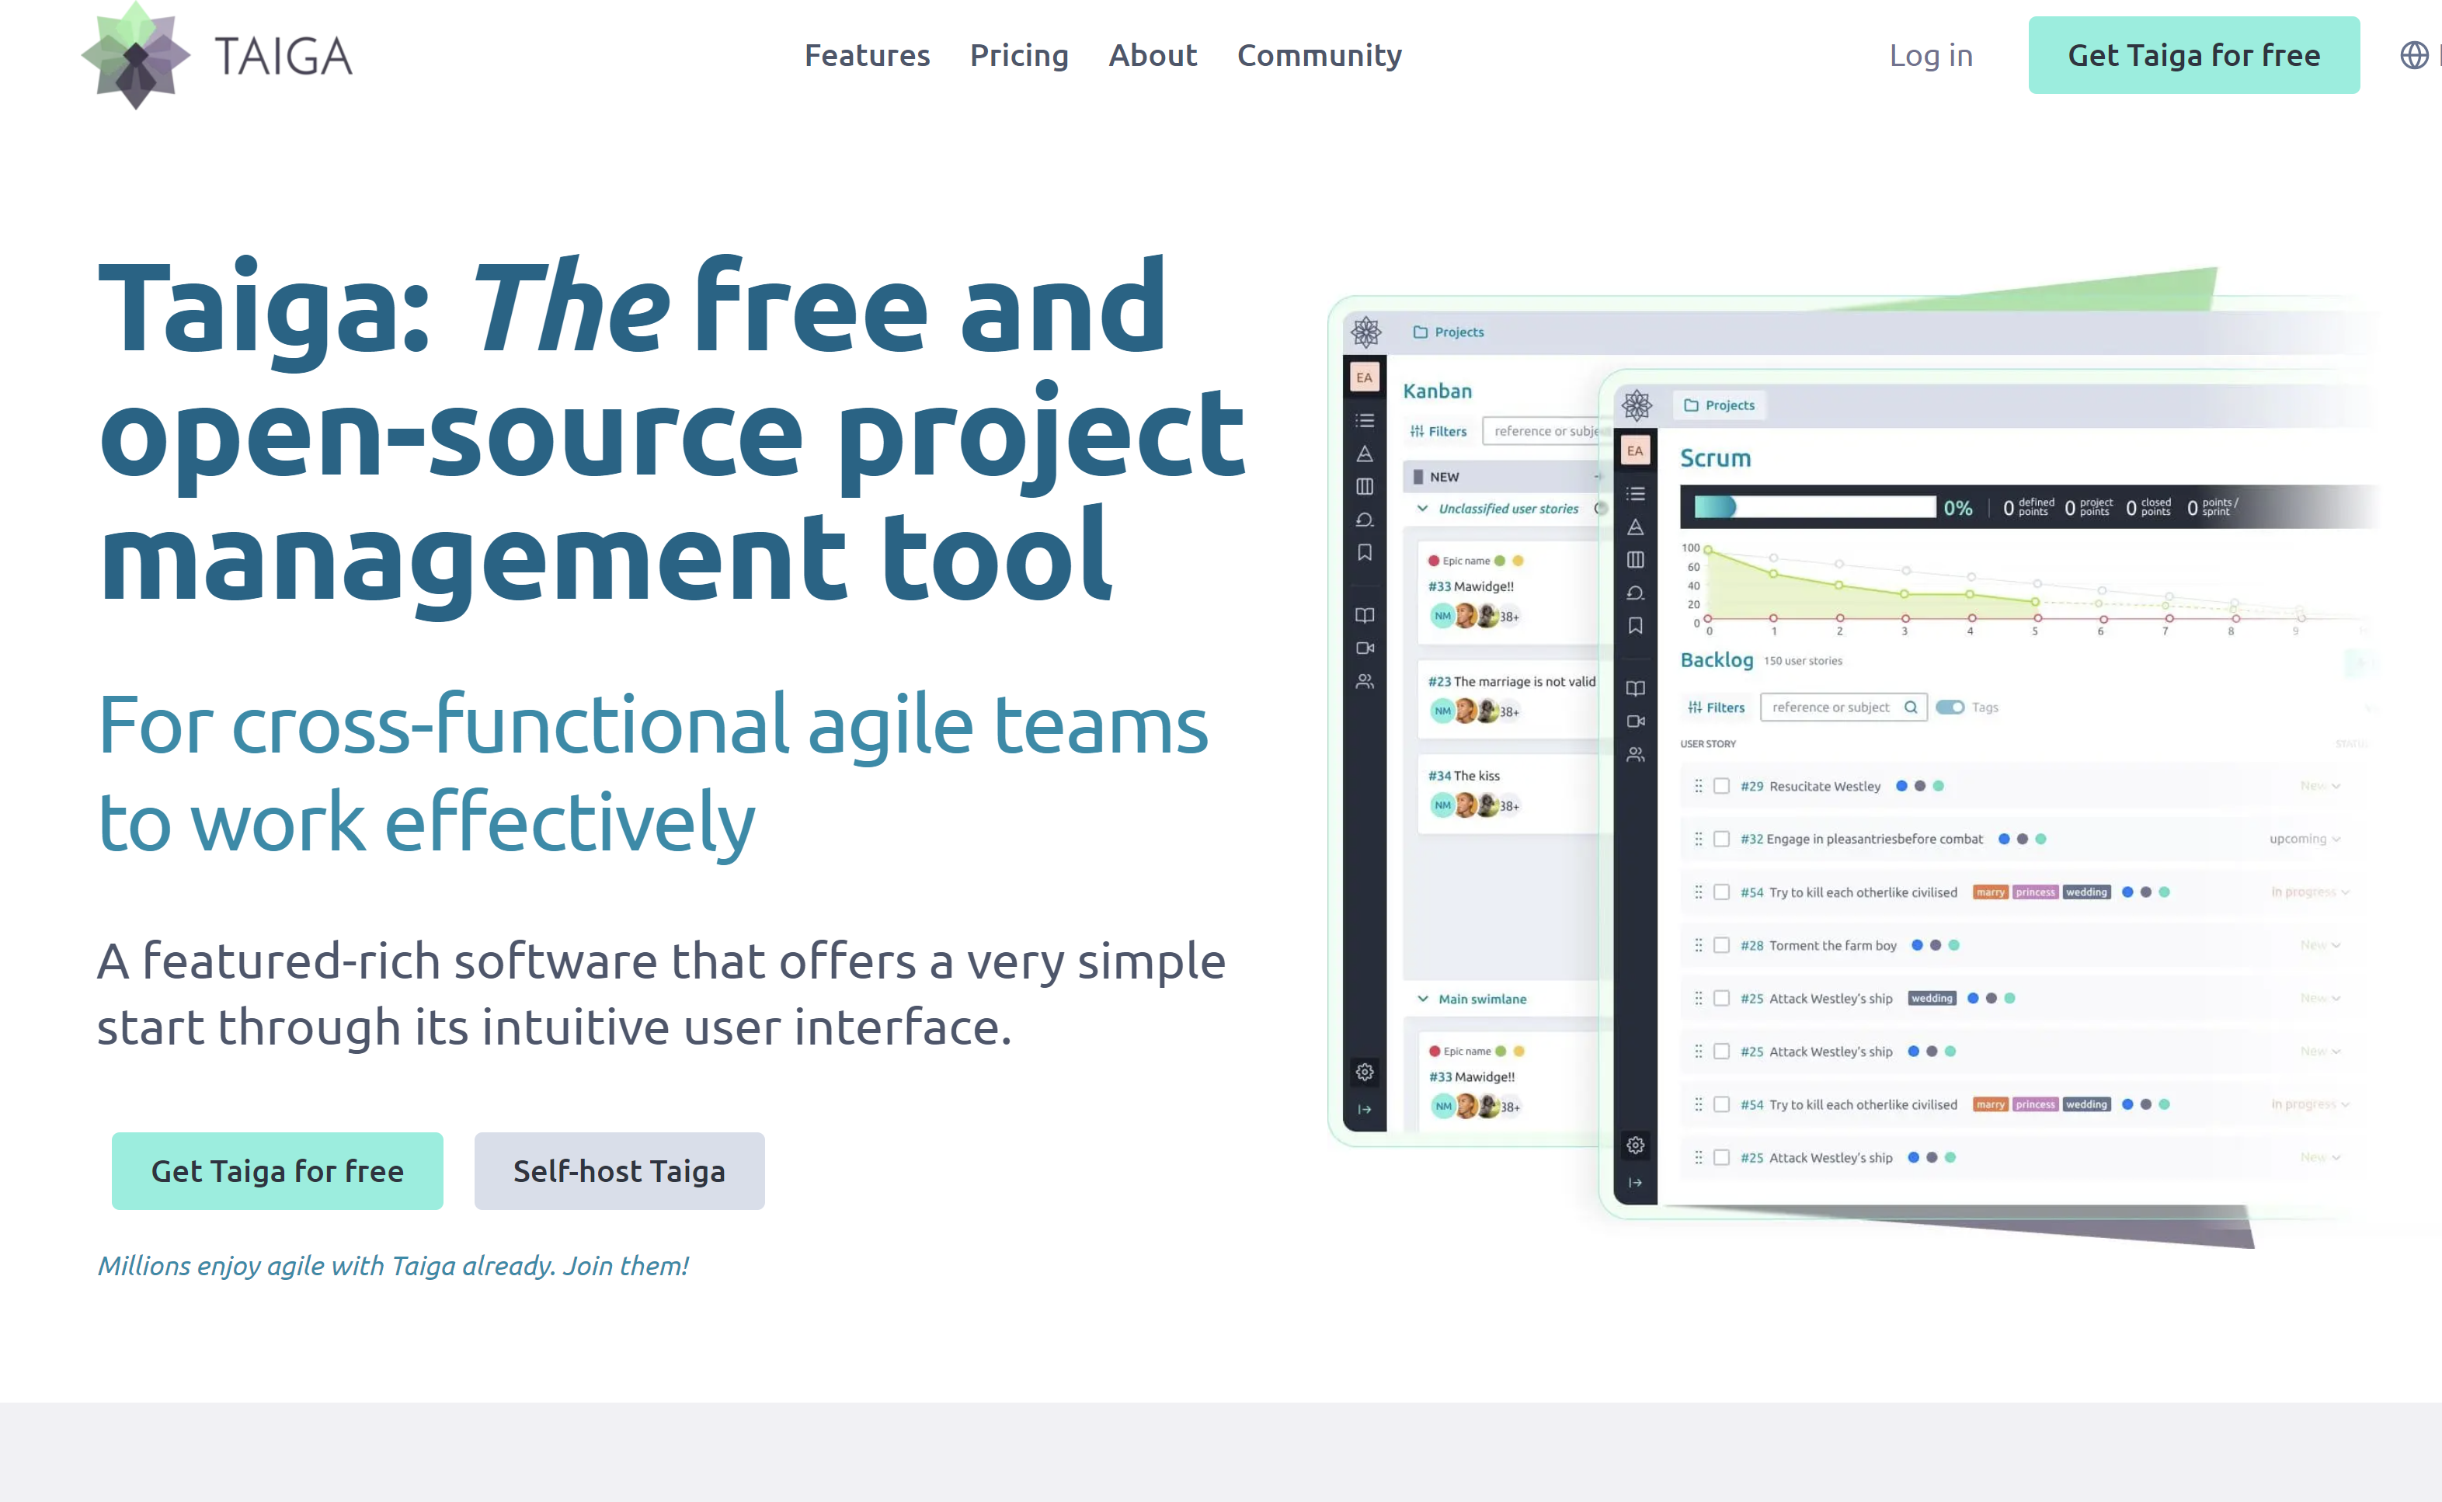Click the EA project avatar in Scrum sidebar

click(1635, 451)
